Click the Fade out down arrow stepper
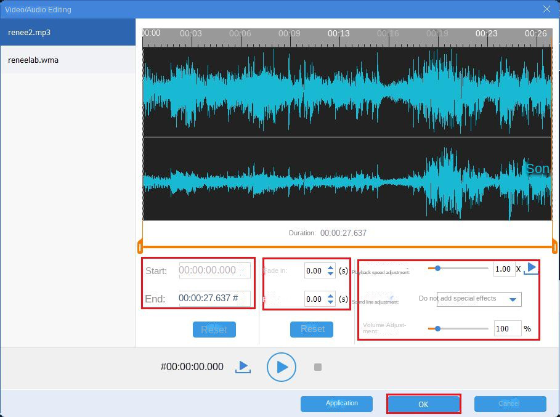 click(x=330, y=302)
